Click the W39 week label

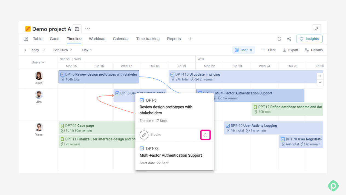point(201,59)
